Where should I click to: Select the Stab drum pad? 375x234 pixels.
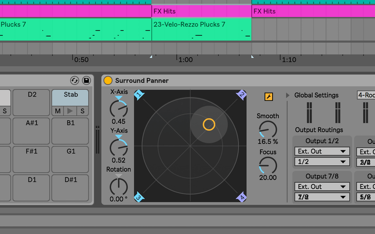71,97
